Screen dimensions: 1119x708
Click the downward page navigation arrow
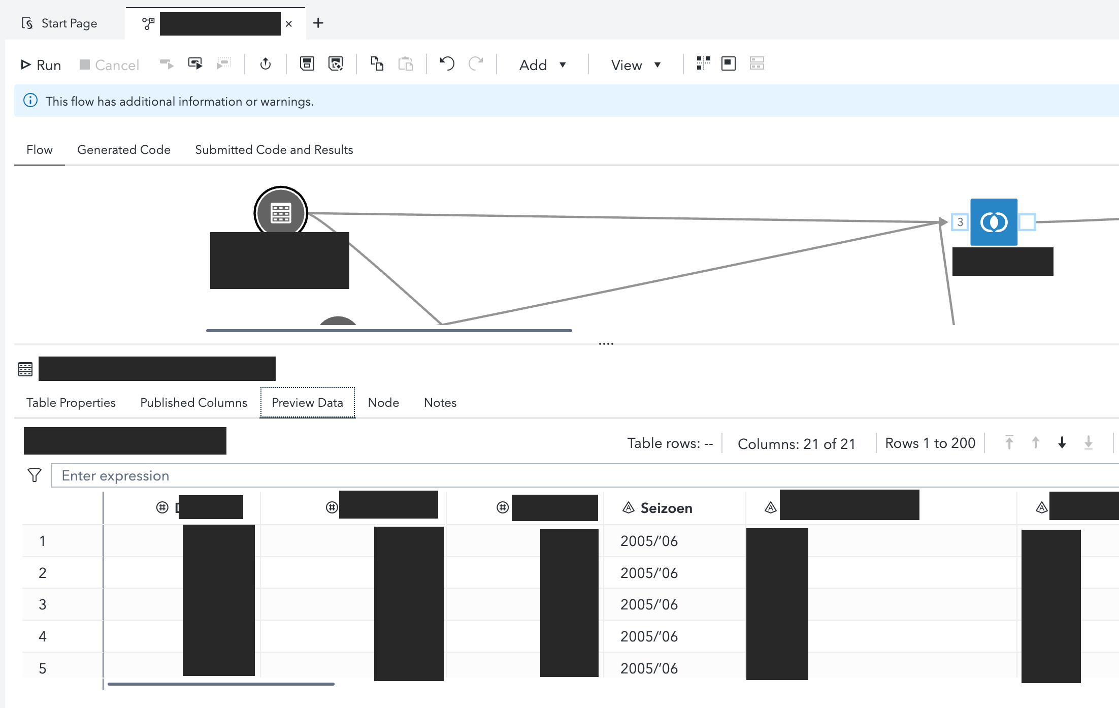(x=1062, y=442)
